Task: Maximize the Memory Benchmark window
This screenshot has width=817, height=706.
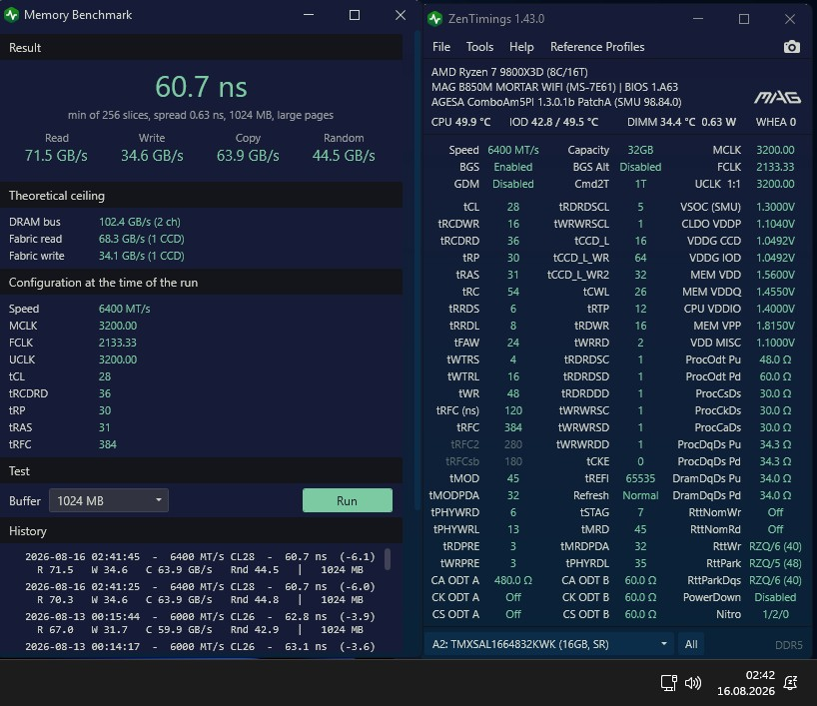Action: pyautogui.click(x=355, y=15)
